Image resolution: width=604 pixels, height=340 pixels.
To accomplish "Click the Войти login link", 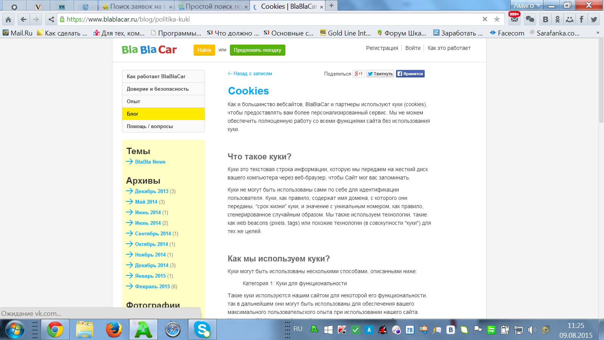I will [x=413, y=48].
